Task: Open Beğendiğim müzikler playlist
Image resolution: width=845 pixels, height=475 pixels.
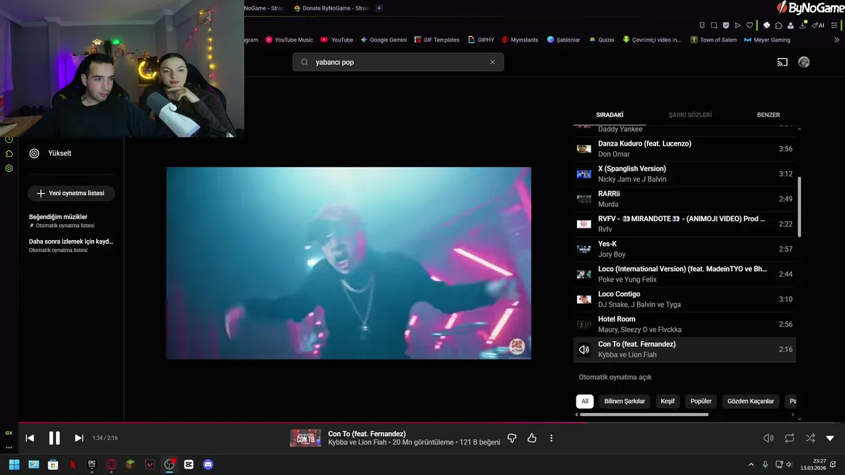Action: click(x=61, y=220)
